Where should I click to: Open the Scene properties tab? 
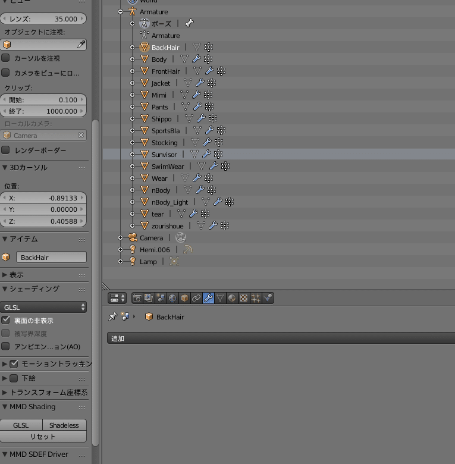pyautogui.click(x=161, y=298)
